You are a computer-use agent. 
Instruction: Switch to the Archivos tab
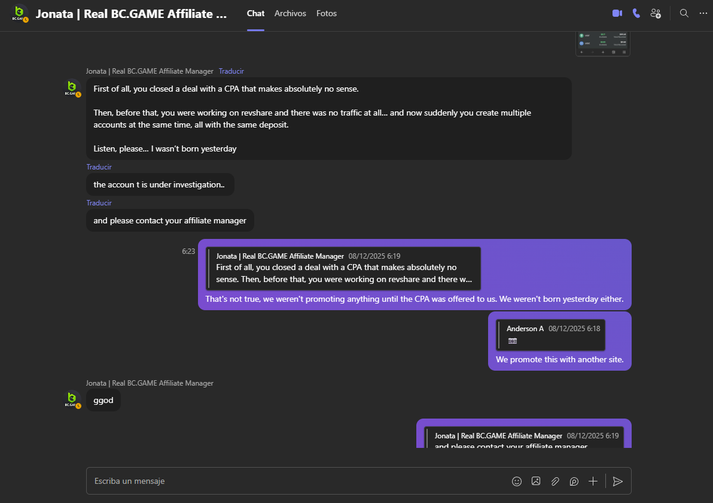pyautogui.click(x=290, y=13)
